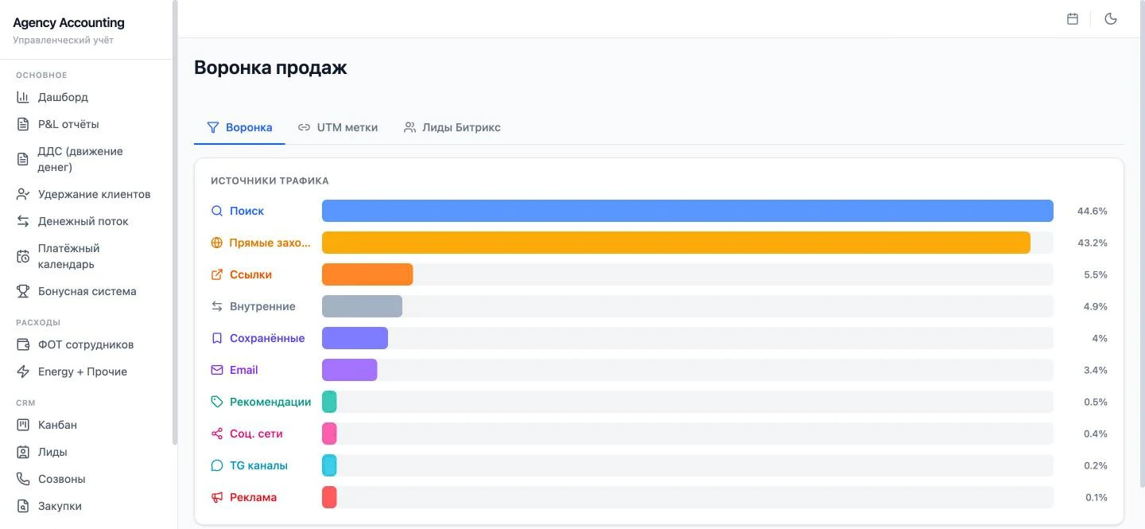Click the P&L отчёты document icon
Viewport: 1145px width, 529px height.
point(23,124)
